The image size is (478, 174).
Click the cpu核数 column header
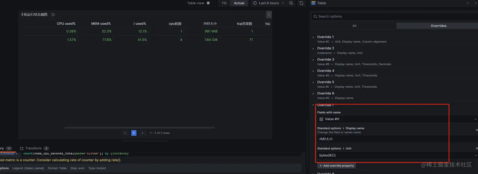tap(175, 24)
